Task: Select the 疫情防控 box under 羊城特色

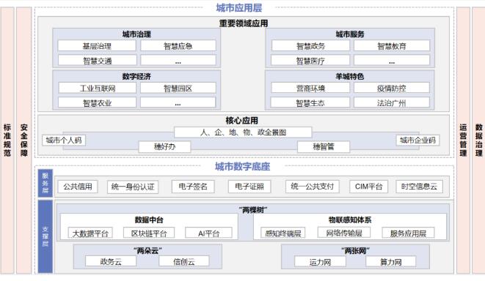Action: 392,88
